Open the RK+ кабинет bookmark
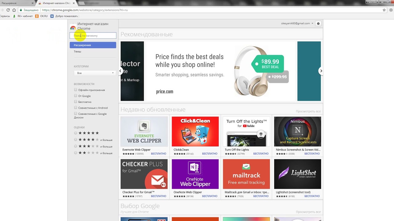Screen dimensions: 394x221 [23, 16]
